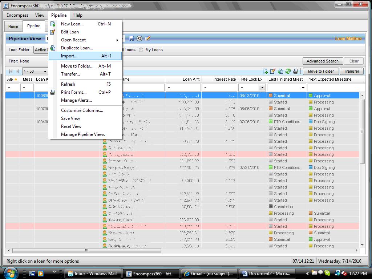Viewport: 372px width, 279px height.
Task: Click the save view floppy disk icon
Action: click(132, 39)
